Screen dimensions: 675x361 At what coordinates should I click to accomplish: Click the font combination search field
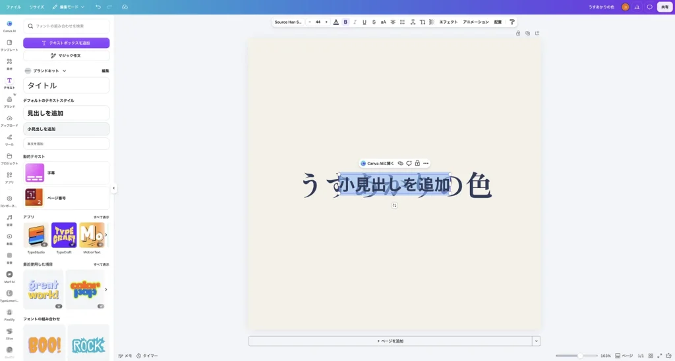pyautogui.click(x=67, y=26)
